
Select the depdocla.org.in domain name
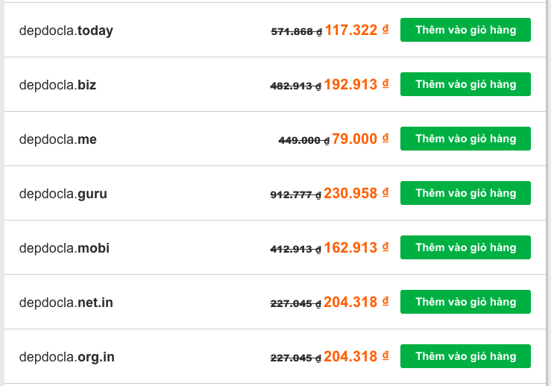pyautogui.click(x=67, y=357)
